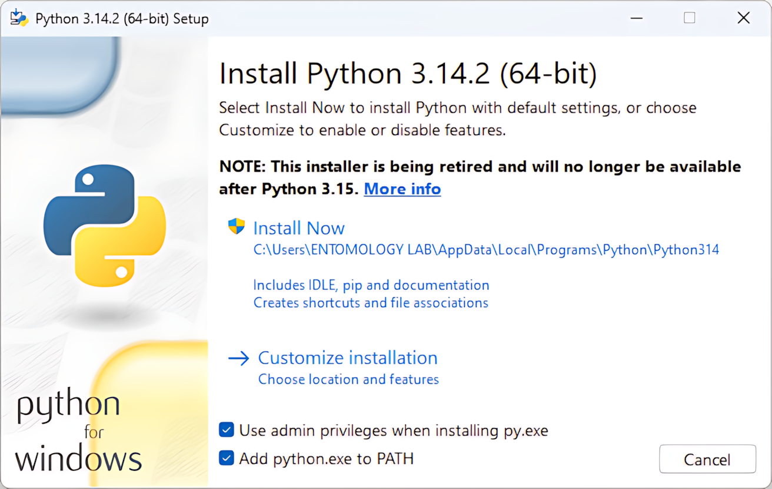Image resolution: width=772 pixels, height=489 pixels.
Task: Click the default install path under Install Now
Action: [486, 250]
